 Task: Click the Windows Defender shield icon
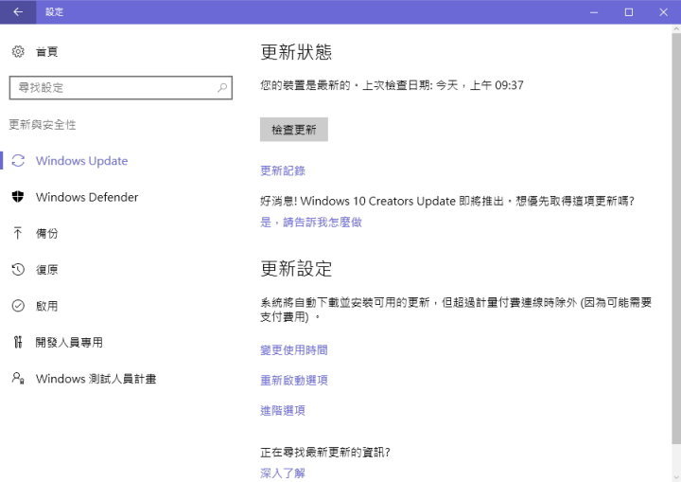(18, 197)
